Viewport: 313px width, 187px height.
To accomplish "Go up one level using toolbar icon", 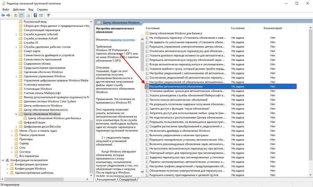I will tap(16, 15).
